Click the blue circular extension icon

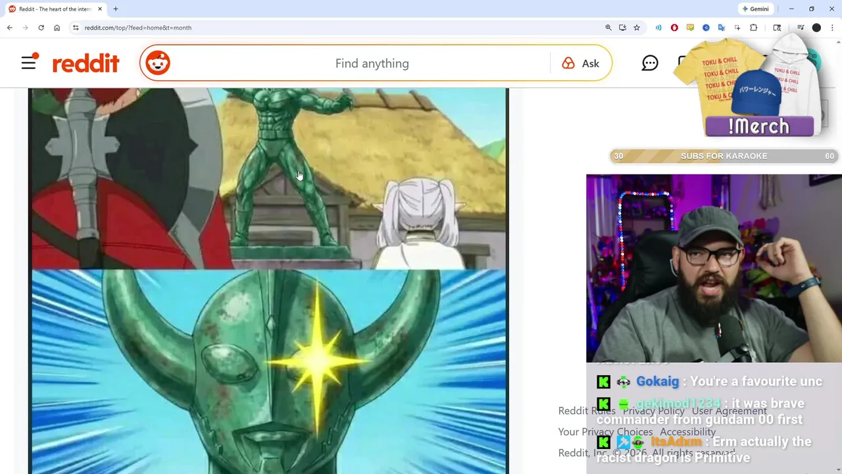tap(706, 28)
